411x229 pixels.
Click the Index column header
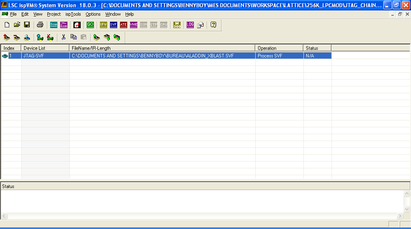(x=11, y=48)
